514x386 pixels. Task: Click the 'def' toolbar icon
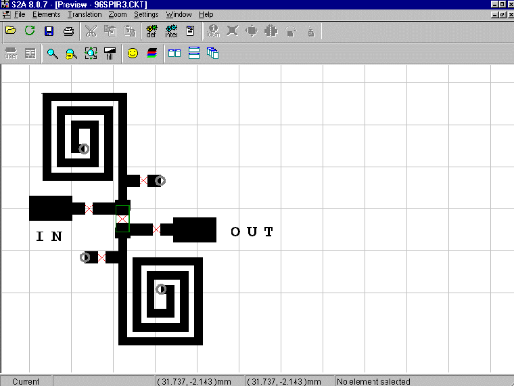(x=151, y=30)
